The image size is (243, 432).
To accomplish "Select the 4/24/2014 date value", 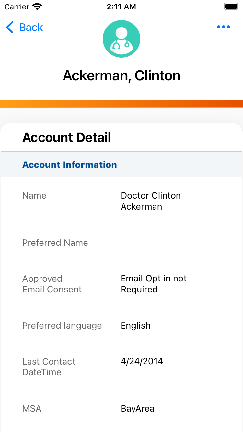I will (142, 361).
